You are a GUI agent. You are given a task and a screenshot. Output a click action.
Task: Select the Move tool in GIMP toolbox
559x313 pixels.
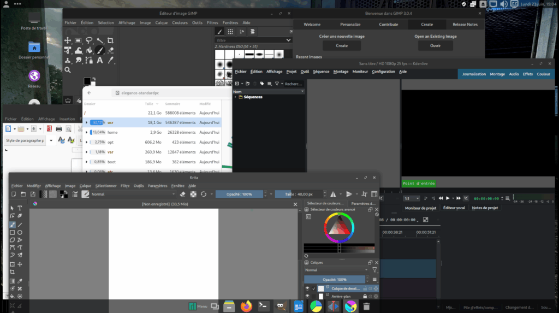[x=68, y=40]
